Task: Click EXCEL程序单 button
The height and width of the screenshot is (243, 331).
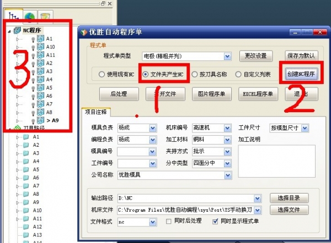Action: coord(258,94)
